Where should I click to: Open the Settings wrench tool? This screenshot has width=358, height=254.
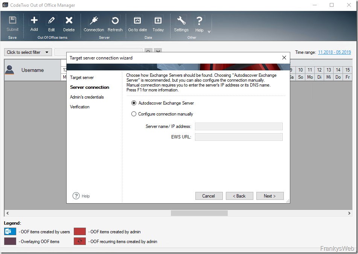pyautogui.click(x=181, y=24)
